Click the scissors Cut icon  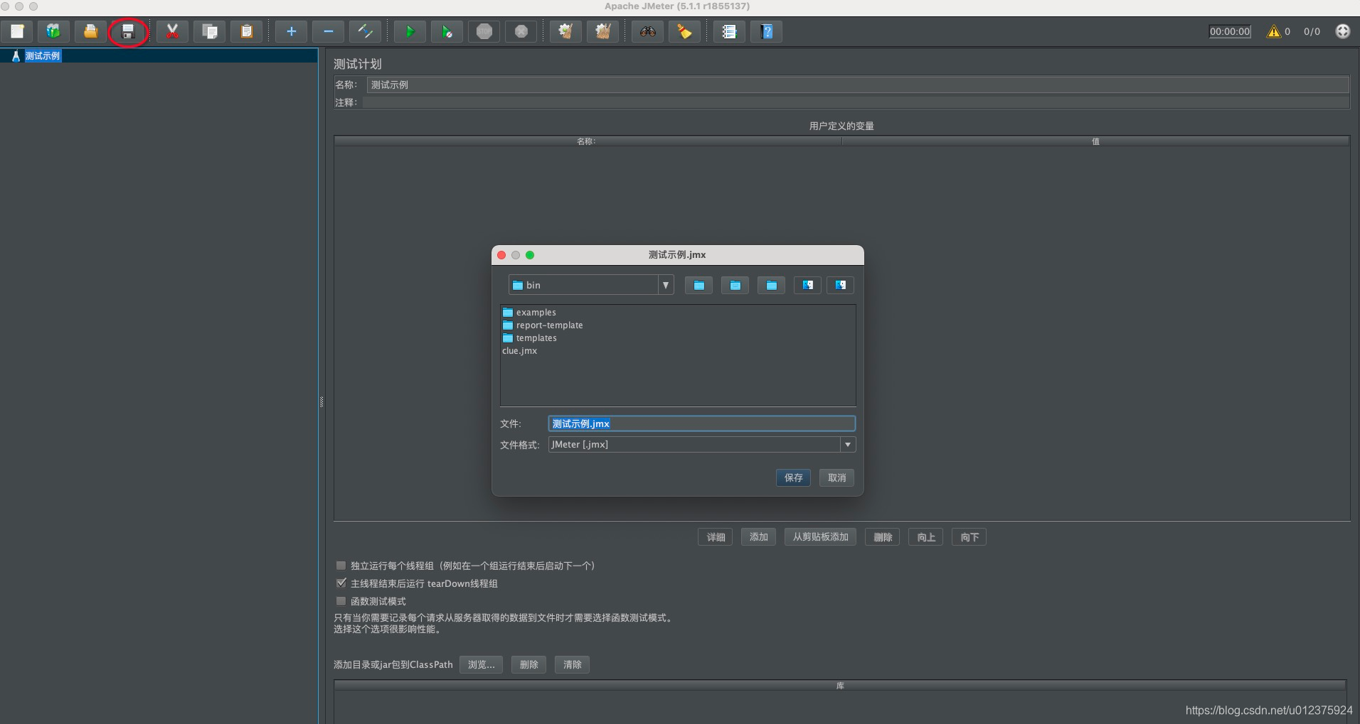(172, 31)
